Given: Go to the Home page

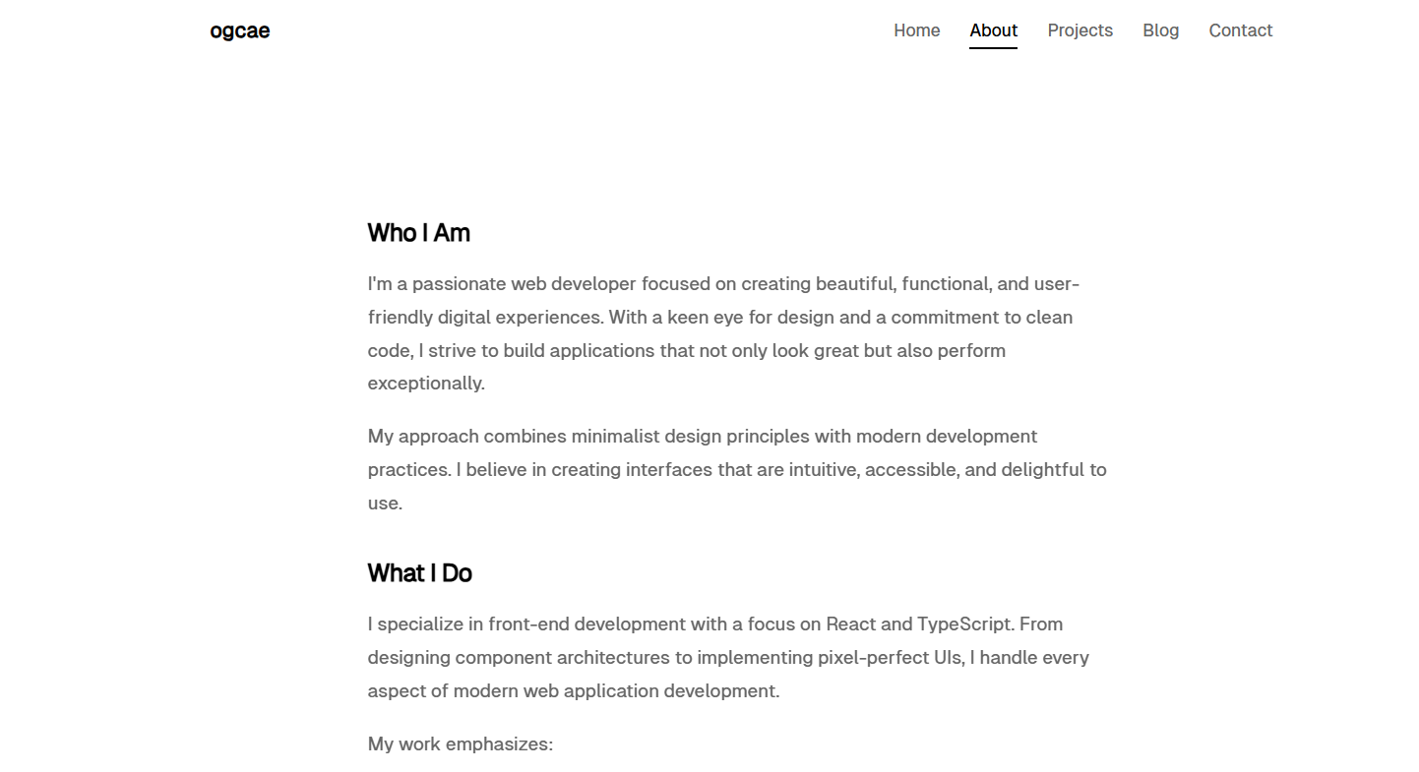Looking at the screenshot, I should (916, 30).
